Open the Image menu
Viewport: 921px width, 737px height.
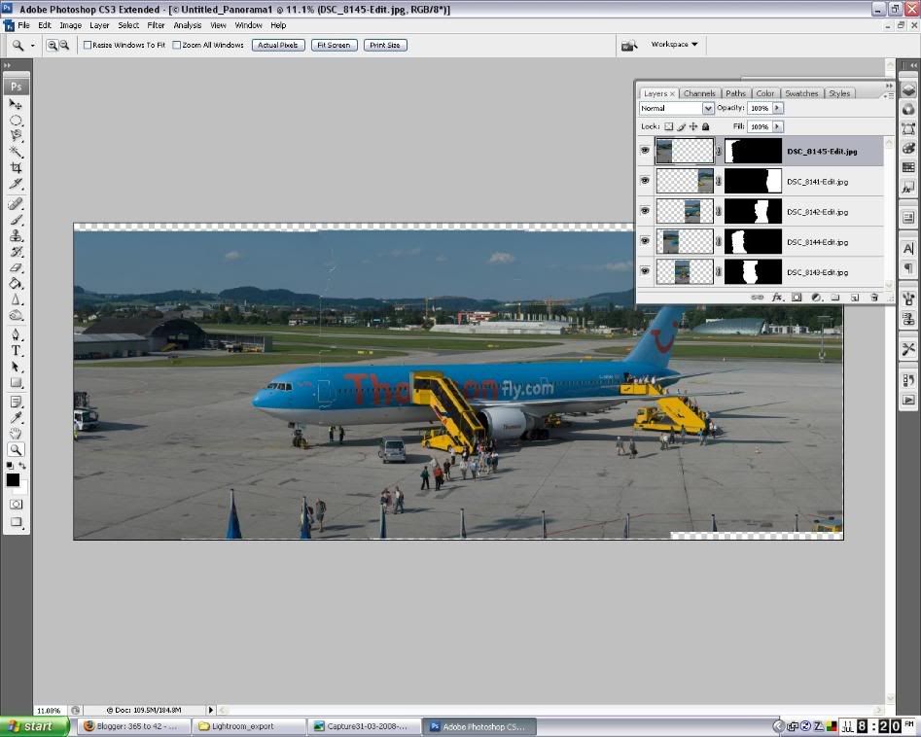coord(70,25)
